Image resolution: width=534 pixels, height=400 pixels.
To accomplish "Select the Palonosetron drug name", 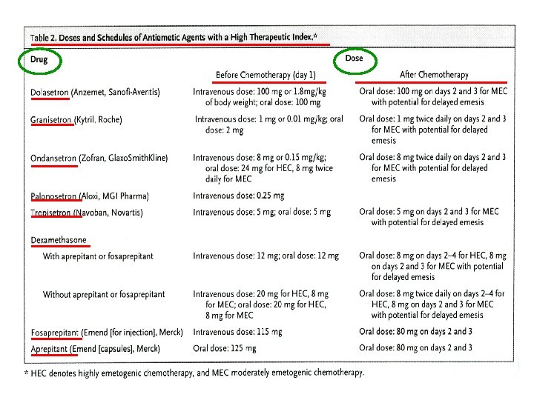I will (x=53, y=196).
